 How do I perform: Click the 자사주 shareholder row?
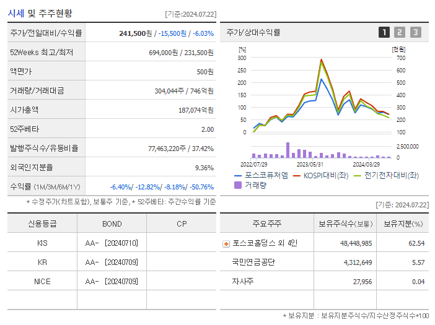click(324, 282)
